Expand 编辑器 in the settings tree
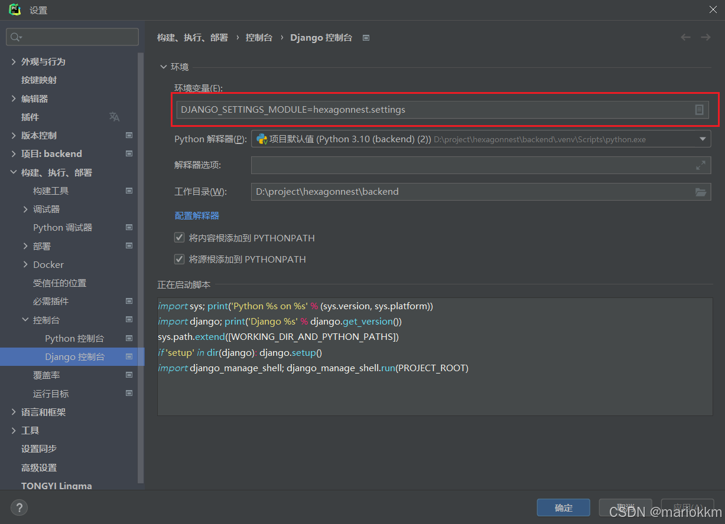The height and width of the screenshot is (524, 725). click(14, 99)
